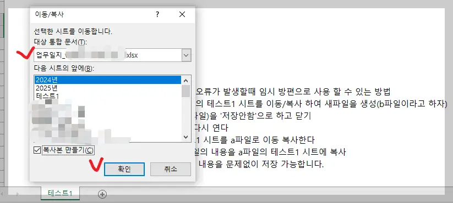The width and height of the screenshot is (453, 203).
Task: Select the 테스트1 entry in the sheet list
Action: (x=107, y=95)
